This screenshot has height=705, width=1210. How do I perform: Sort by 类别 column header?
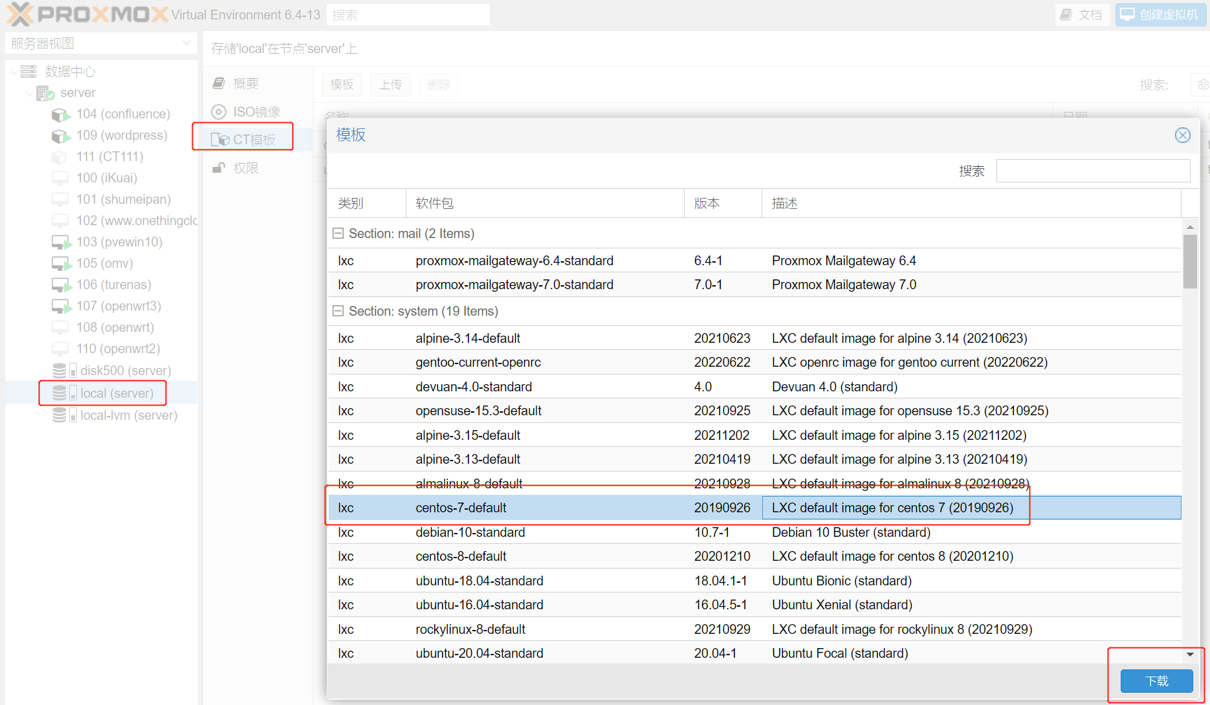tap(367, 204)
